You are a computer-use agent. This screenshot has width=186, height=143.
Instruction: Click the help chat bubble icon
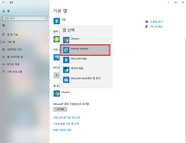[x=146, y=22]
